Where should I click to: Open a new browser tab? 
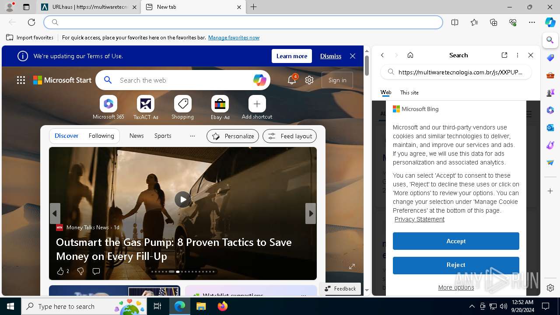[x=254, y=7]
